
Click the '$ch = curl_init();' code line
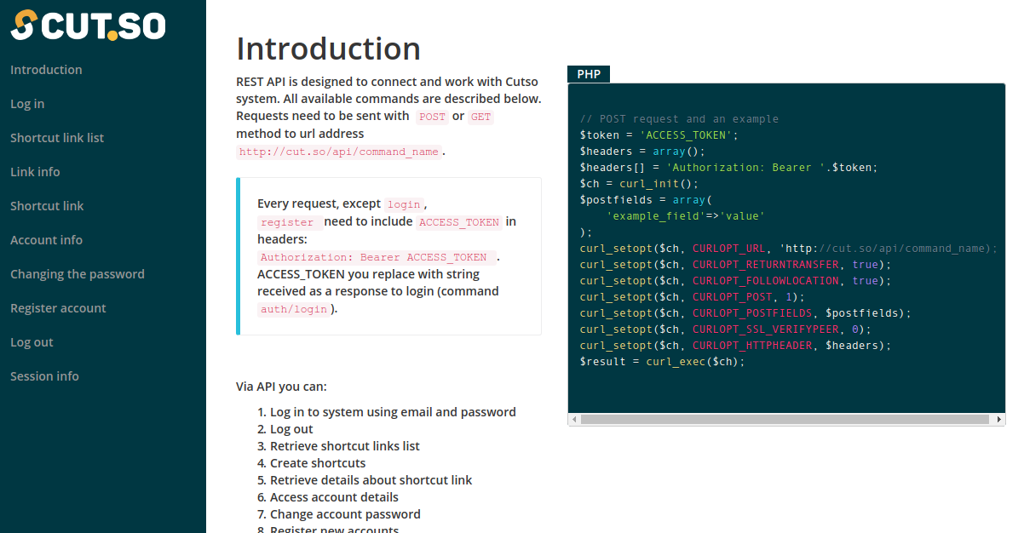pyautogui.click(x=639, y=184)
